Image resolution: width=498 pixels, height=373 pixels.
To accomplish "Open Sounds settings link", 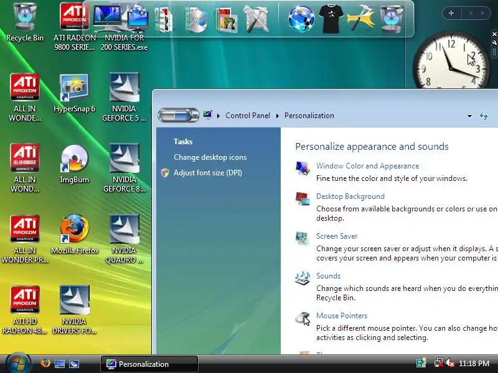I will pos(328,276).
